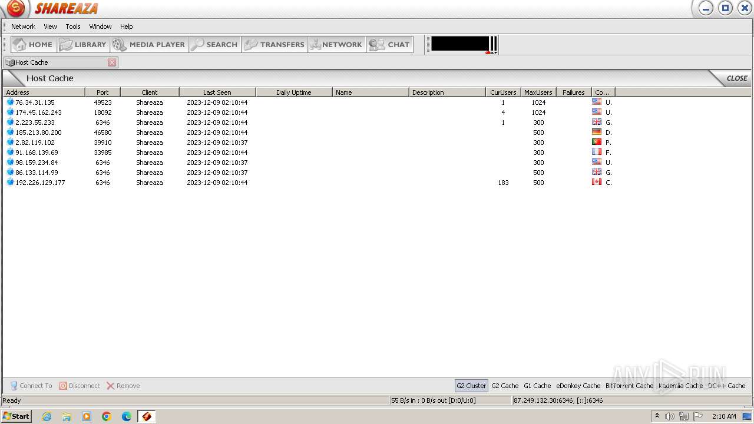Sort by Last Seen column header

point(218,92)
